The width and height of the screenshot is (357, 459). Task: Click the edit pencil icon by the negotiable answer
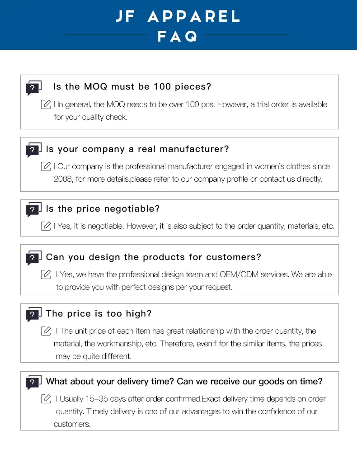[x=46, y=226]
